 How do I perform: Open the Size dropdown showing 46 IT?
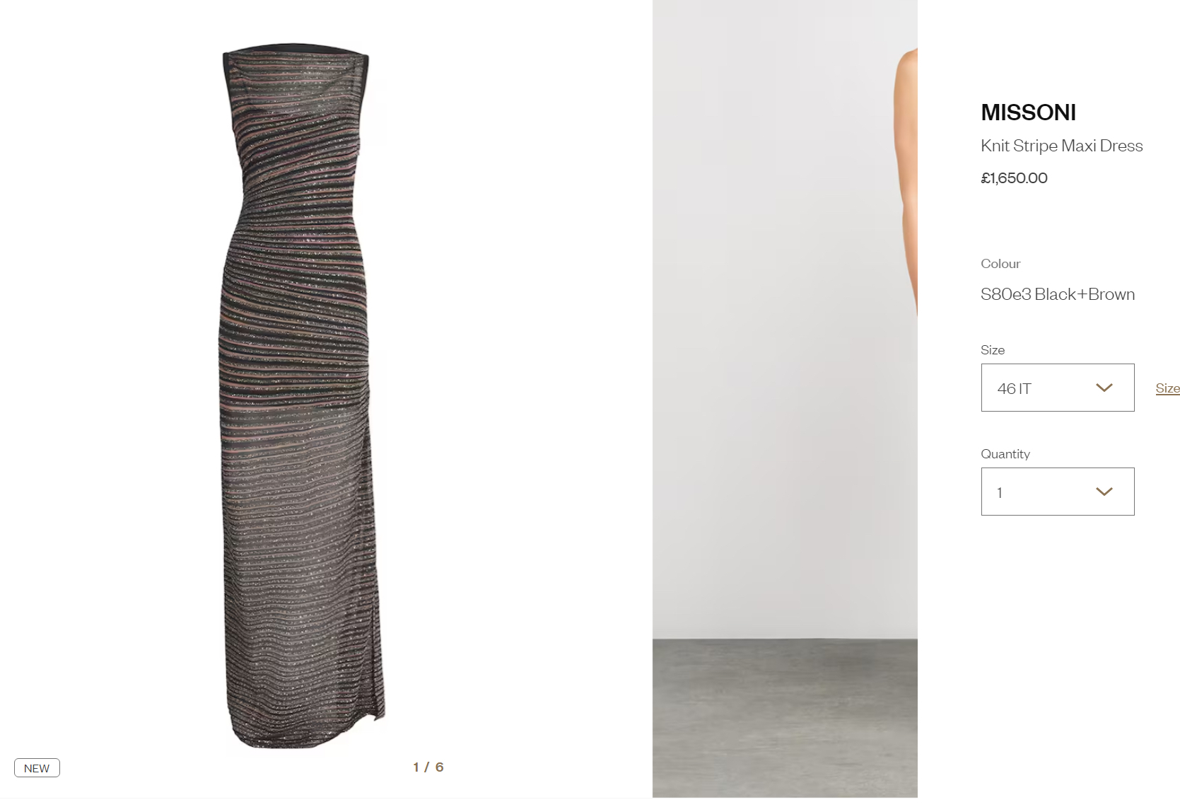pyautogui.click(x=1058, y=388)
